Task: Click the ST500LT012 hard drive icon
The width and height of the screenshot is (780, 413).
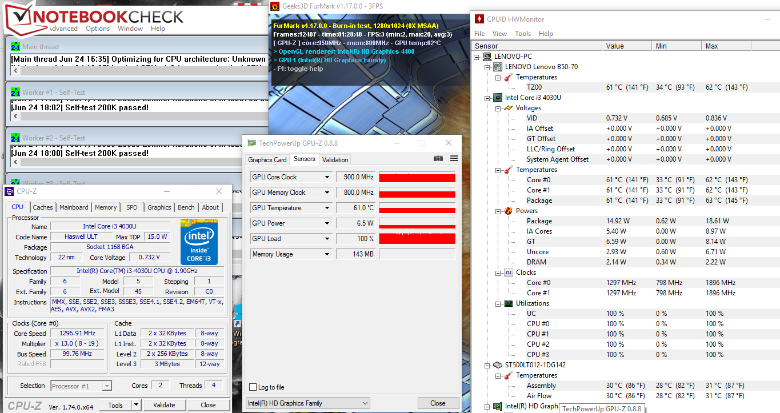Action: [498, 365]
